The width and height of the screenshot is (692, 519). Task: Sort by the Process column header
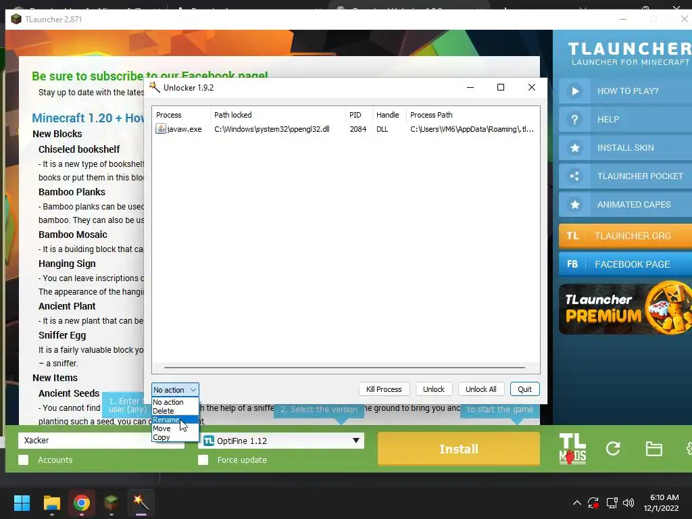click(182, 115)
